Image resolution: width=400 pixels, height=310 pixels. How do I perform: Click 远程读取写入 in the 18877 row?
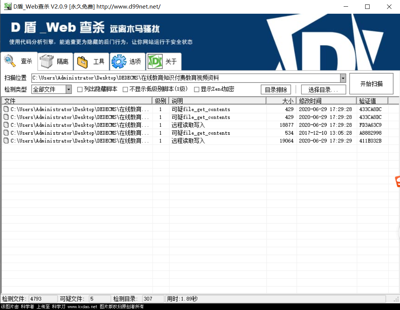188,125
